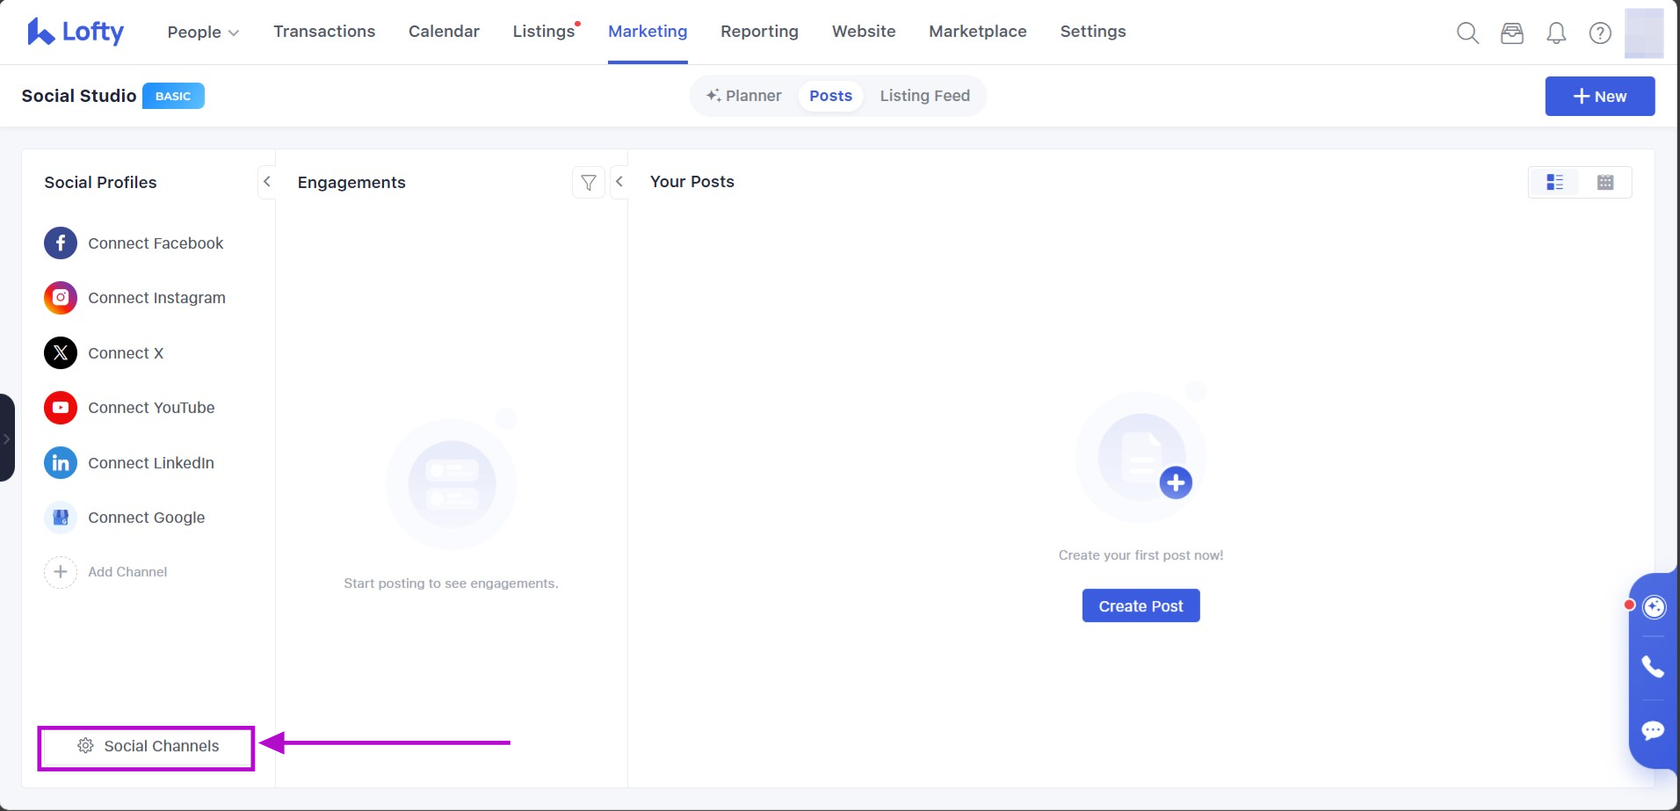Open Social Channels settings
Screen dimensions: 1680x811
pos(148,747)
